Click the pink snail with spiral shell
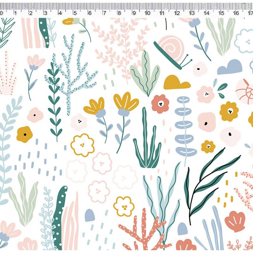 [173, 52]
